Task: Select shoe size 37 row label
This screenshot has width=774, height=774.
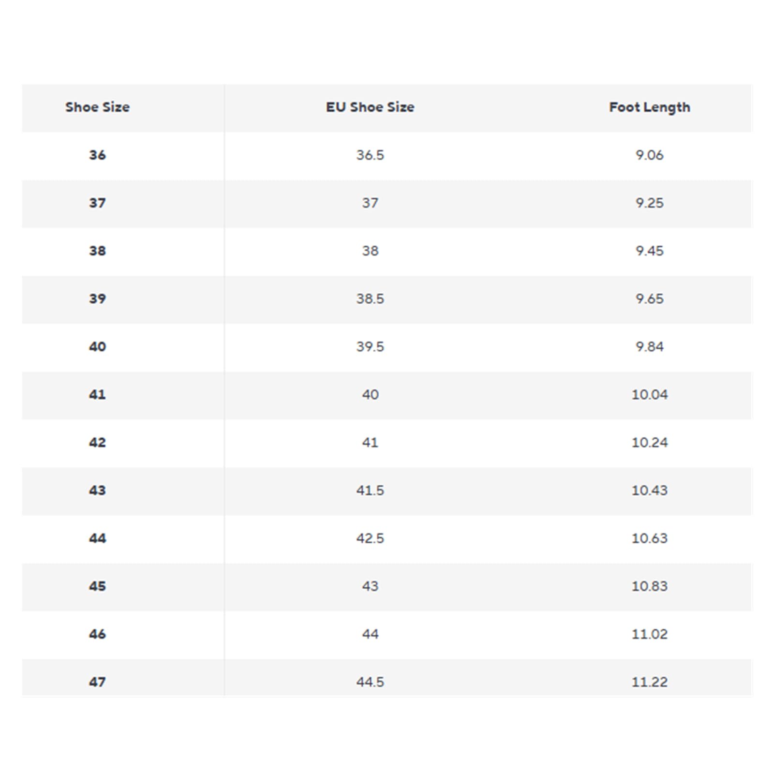Action: click(x=97, y=203)
